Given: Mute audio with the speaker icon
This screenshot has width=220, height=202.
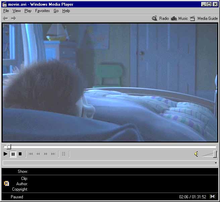Looking at the screenshot, I should pos(196,154).
